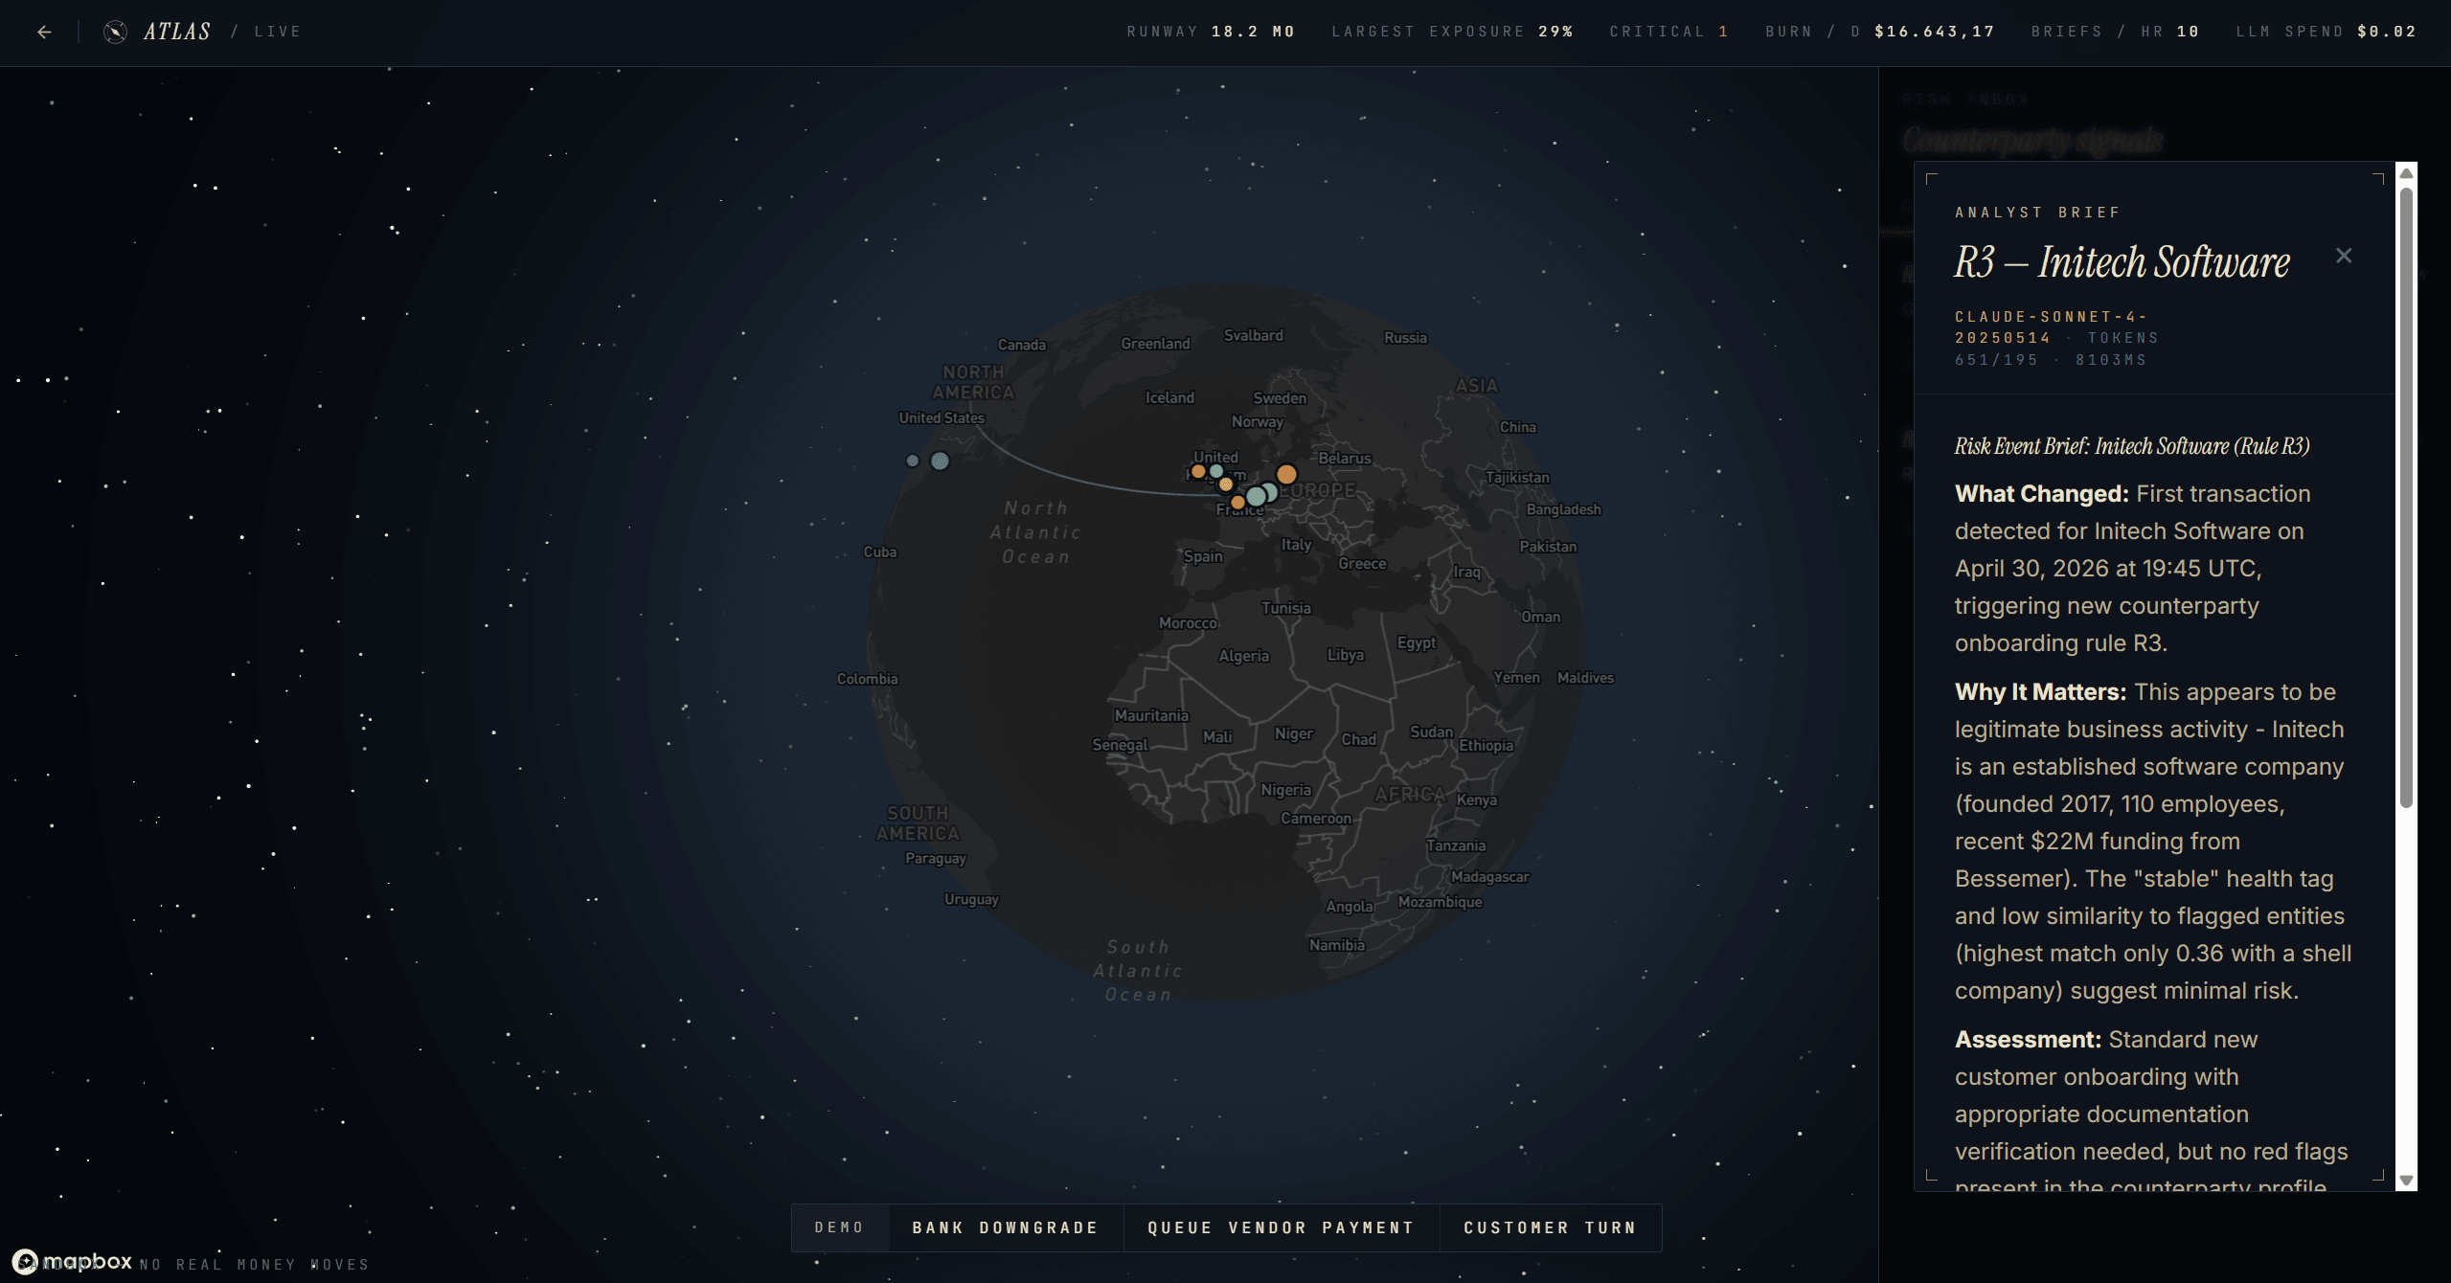Click the Runway 18.2 MO metric

point(1211,32)
